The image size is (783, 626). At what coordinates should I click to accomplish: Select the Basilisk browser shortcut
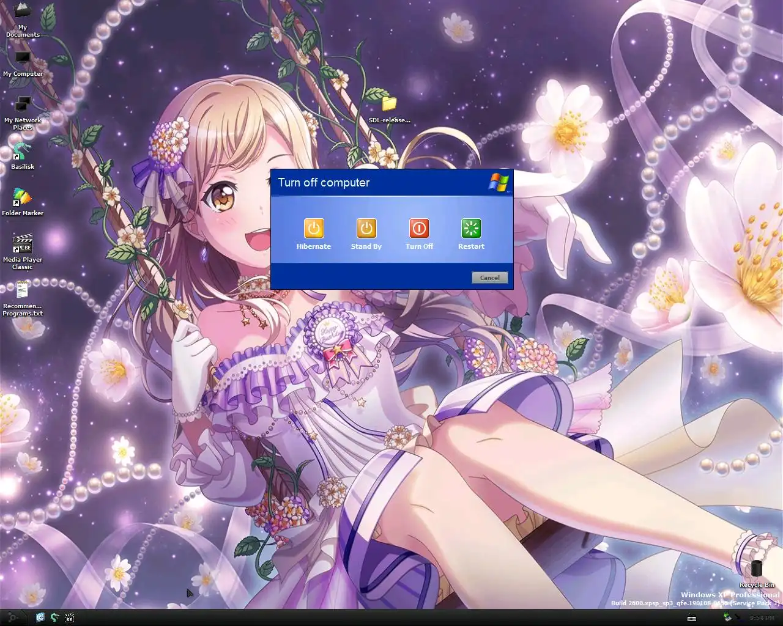[23, 156]
